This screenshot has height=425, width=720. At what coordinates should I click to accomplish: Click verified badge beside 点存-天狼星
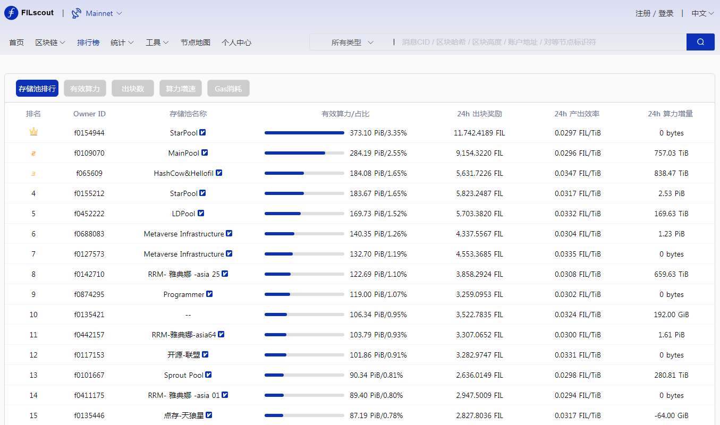[209, 415]
